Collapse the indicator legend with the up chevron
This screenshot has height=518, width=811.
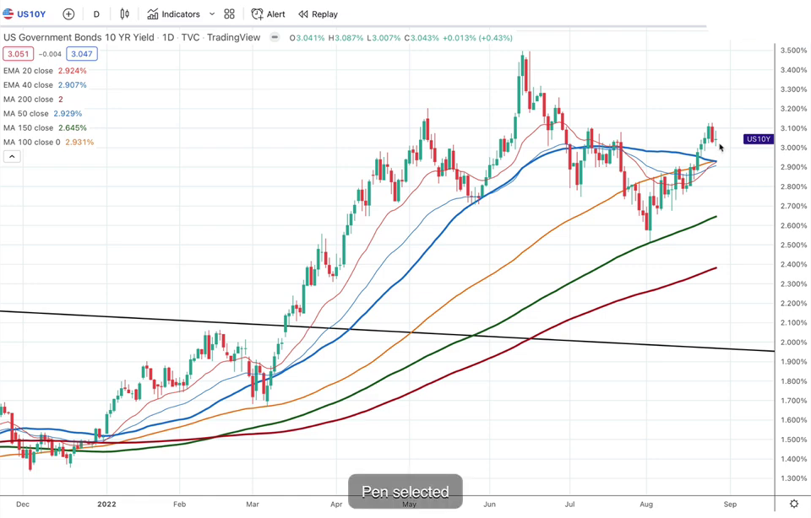pyautogui.click(x=12, y=156)
